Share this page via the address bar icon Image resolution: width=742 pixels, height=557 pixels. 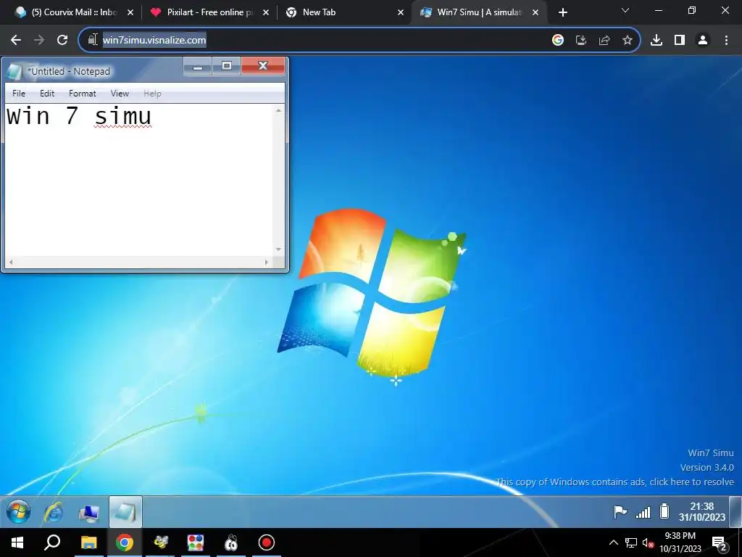coord(604,41)
